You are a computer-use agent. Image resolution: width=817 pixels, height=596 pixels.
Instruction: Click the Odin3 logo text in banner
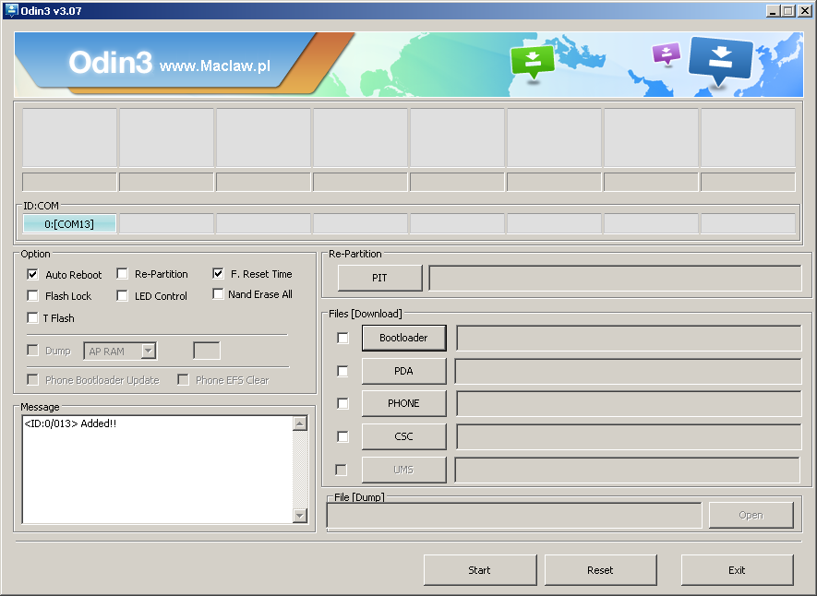111,63
